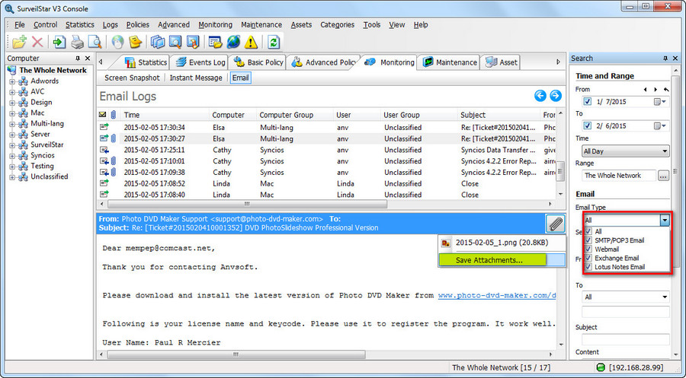The image size is (686, 378).
Task: Select The Whole Network tree root
Action: pyautogui.click(x=53, y=70)
